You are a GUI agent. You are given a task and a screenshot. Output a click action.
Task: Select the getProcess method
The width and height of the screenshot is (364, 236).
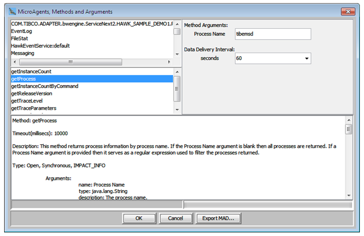coord(92,79)
